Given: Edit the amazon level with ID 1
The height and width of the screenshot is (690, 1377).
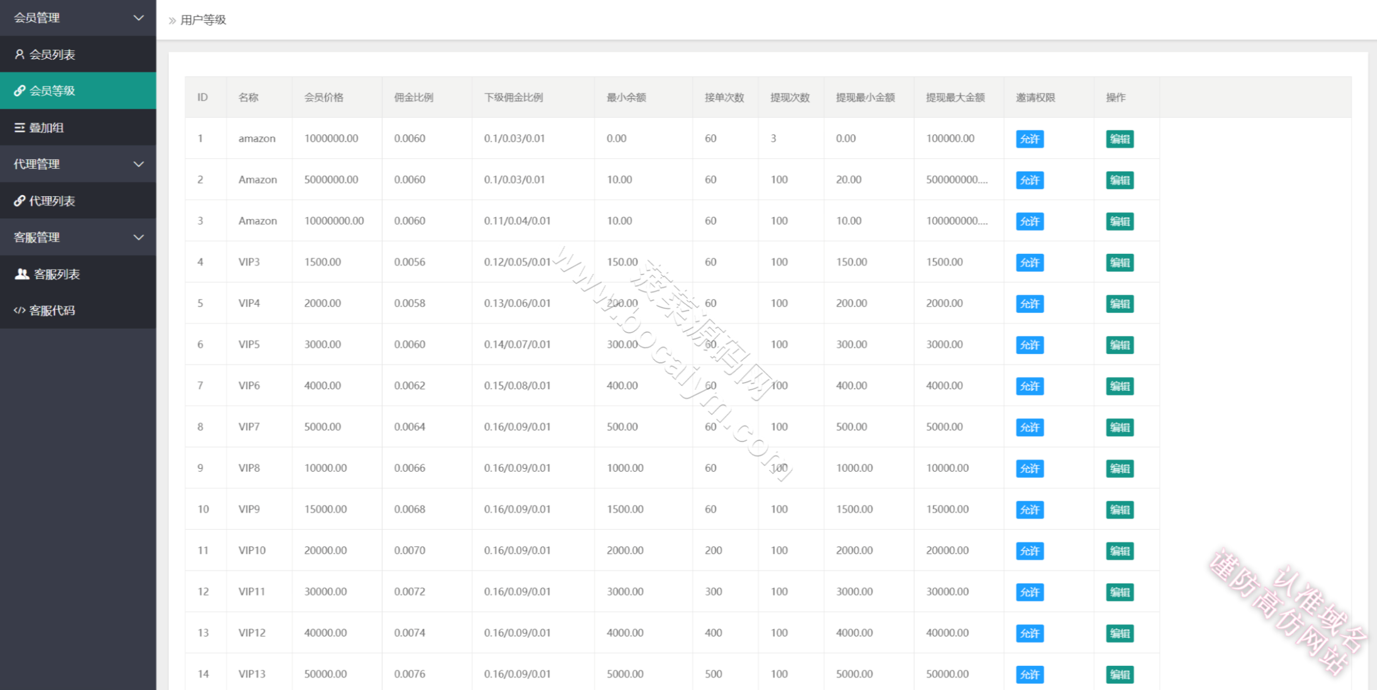Looking at the screenshot, I should [1120, 139].
